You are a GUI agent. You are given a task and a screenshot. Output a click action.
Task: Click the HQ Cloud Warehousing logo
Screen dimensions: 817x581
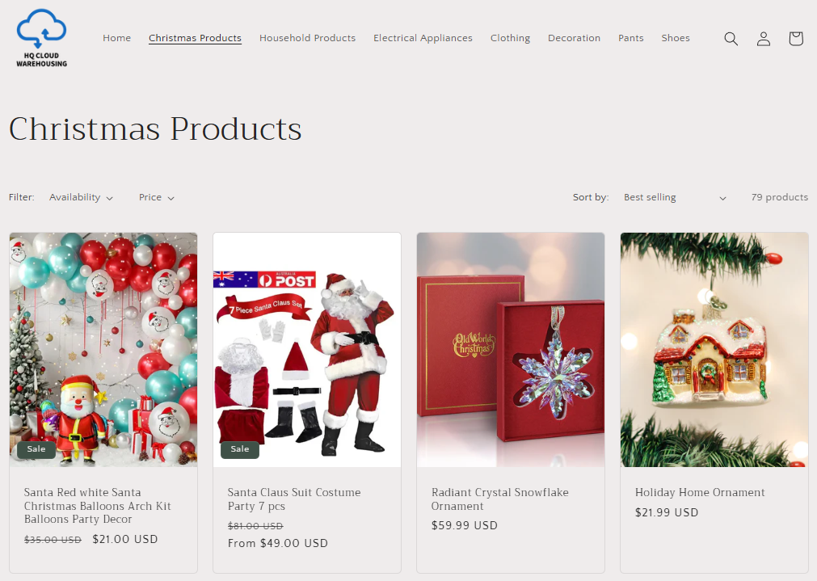pos(42,38)
